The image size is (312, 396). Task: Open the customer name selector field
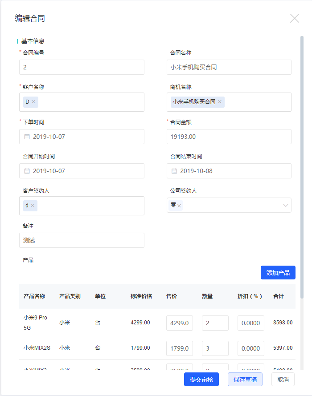(x=89, y=102)
